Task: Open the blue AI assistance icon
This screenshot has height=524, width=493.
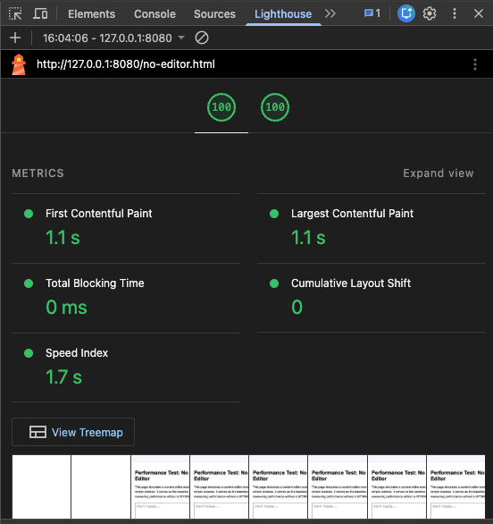Action: pyautogui.click(x=406, y=13)
